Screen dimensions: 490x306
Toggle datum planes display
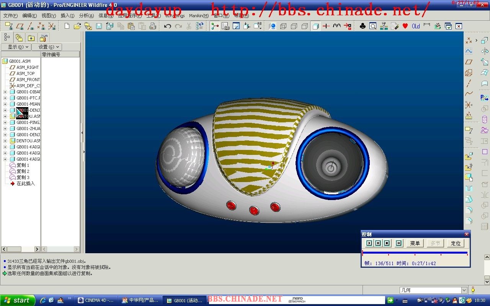pyautogui.click(x=20, y=26)
